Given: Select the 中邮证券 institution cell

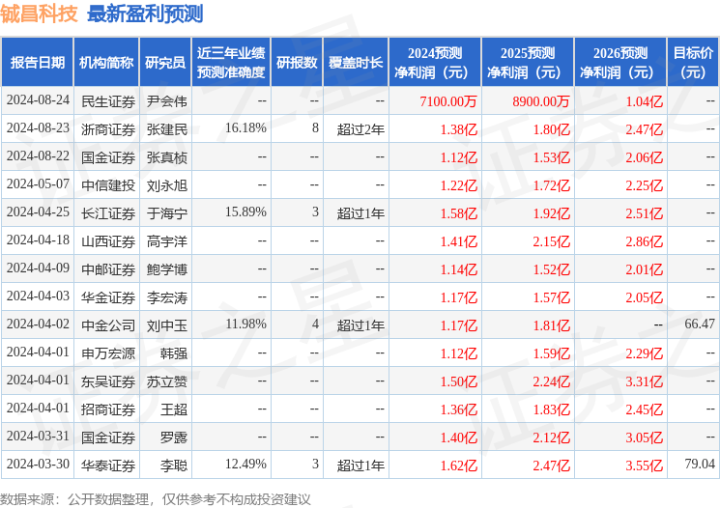Looking at the screenshot, I should point(108,268).
